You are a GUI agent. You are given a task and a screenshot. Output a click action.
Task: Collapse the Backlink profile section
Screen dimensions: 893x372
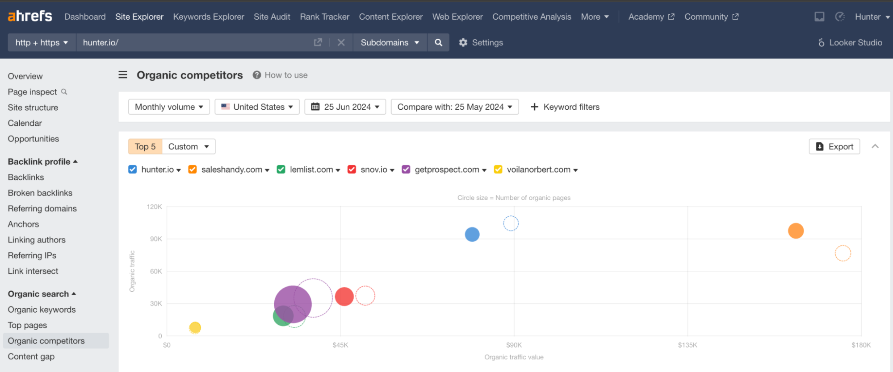[x=43, y=161]
